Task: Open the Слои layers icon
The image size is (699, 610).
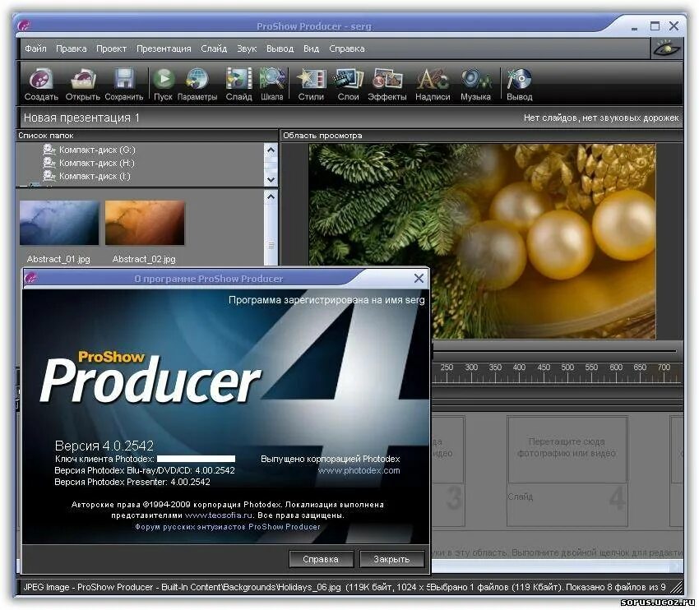Action: 348,84
